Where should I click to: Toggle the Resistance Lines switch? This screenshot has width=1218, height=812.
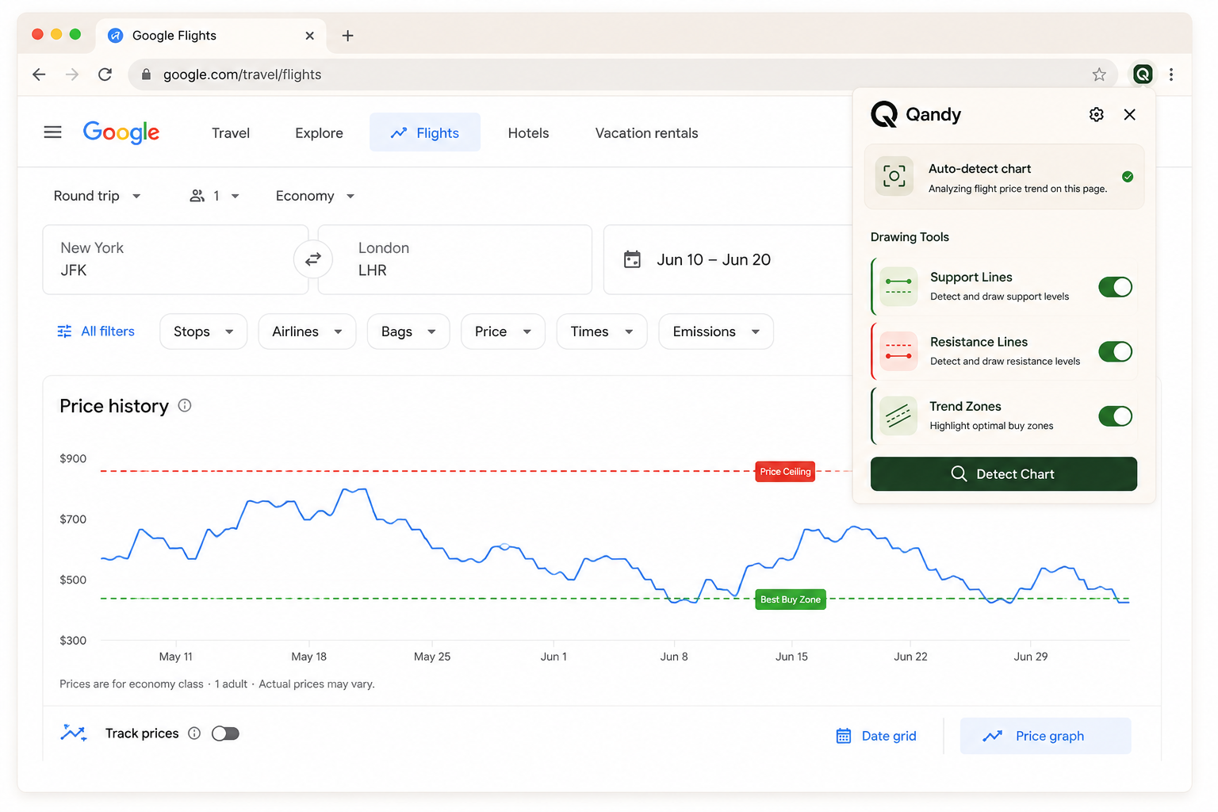(x=1116, y=351)
